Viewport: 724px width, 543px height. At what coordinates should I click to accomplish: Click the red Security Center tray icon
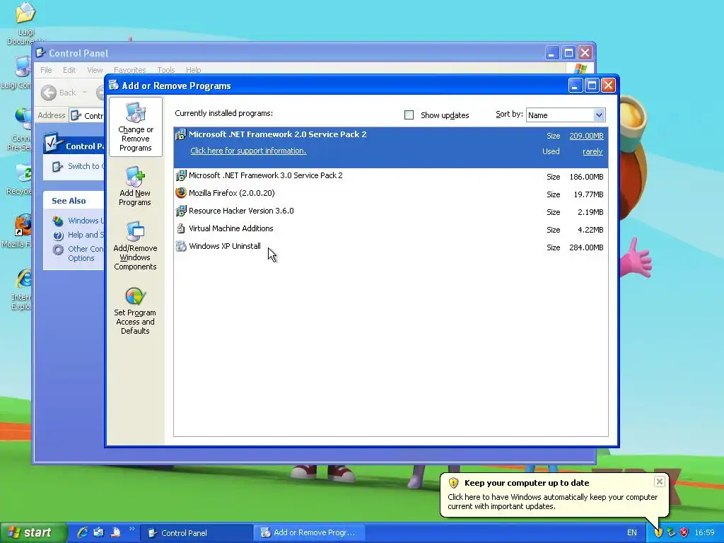pos(684,532)
